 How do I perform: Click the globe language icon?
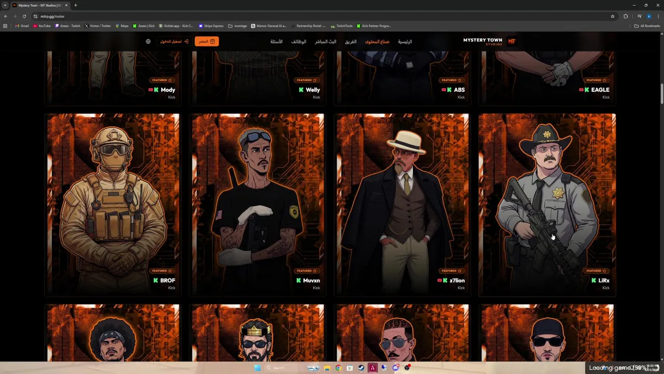pos(148,42)
